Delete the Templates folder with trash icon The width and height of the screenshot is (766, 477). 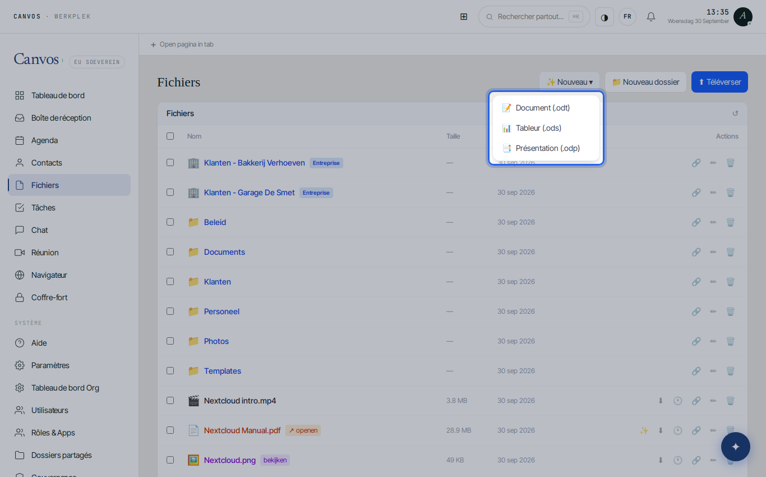click(x=730, y=371)
